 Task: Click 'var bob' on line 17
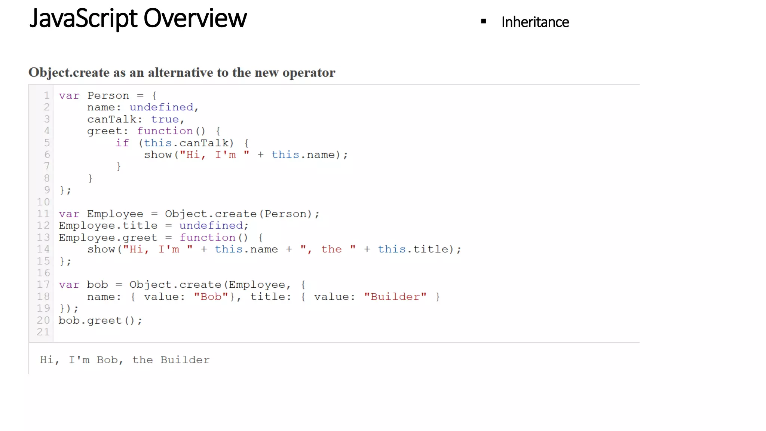pyautogui.click(x=83, y=285)
